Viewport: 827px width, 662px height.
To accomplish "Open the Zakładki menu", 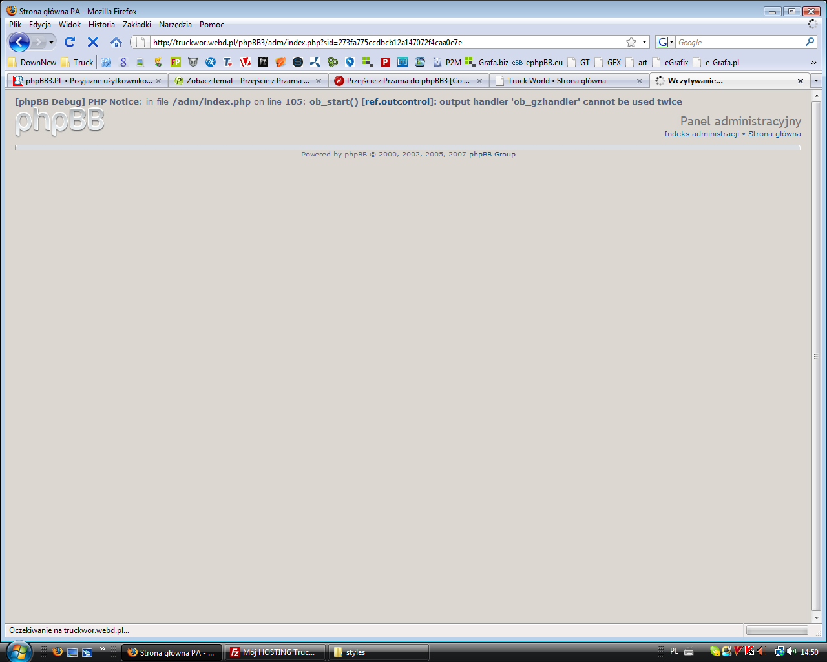I will pyautogui.click(x=136, y=25).
